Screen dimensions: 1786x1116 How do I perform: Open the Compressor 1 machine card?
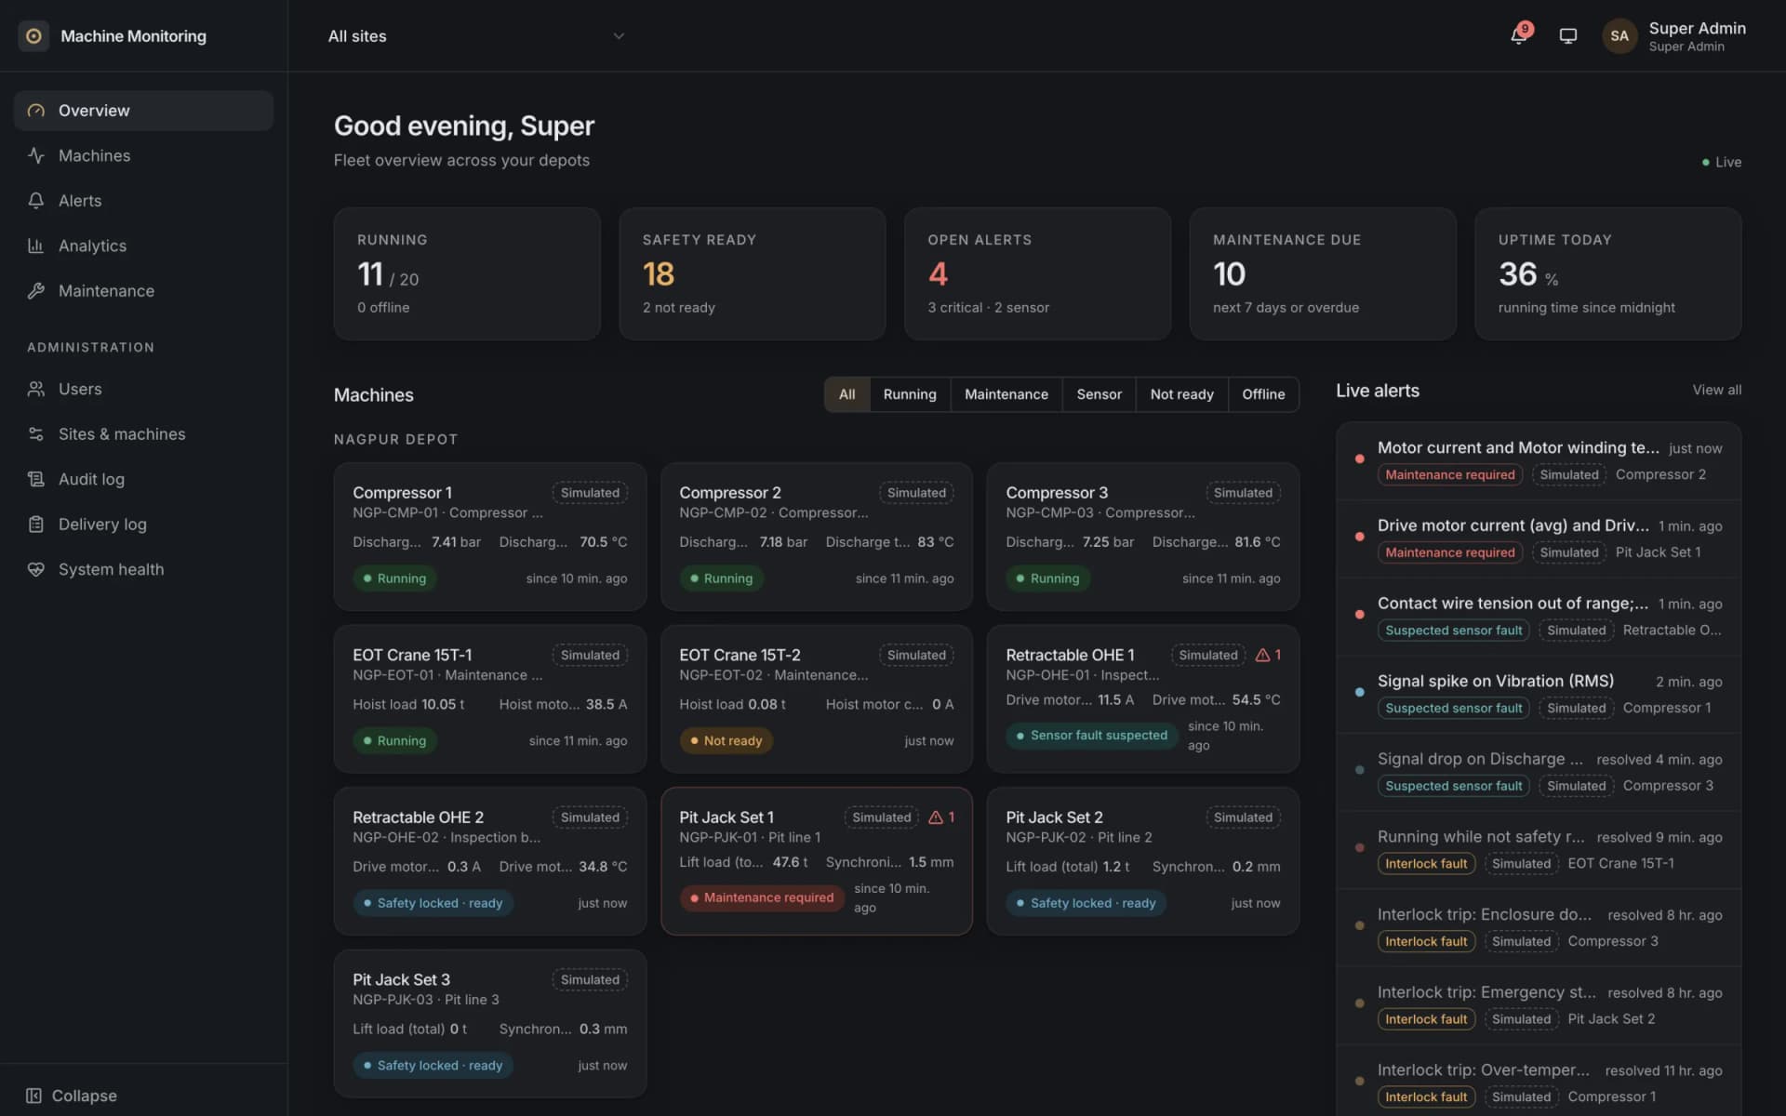490,537
